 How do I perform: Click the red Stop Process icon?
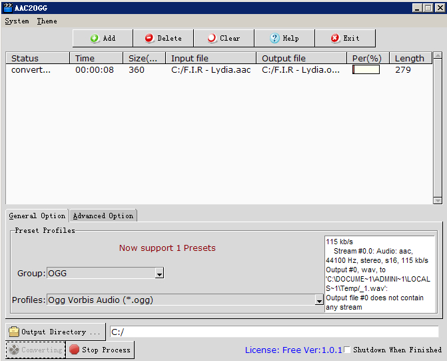(x=74, y=350)
